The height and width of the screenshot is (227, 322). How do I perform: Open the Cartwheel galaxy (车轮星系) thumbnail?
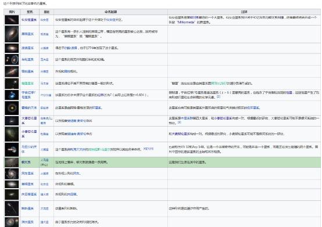(12, 59)
